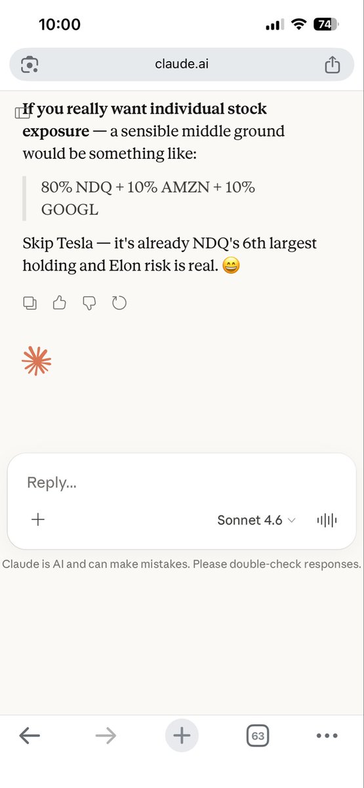The image size is (364, 788).
Task: Start voice mode with the waveform icon
Action: click(327, 520)
